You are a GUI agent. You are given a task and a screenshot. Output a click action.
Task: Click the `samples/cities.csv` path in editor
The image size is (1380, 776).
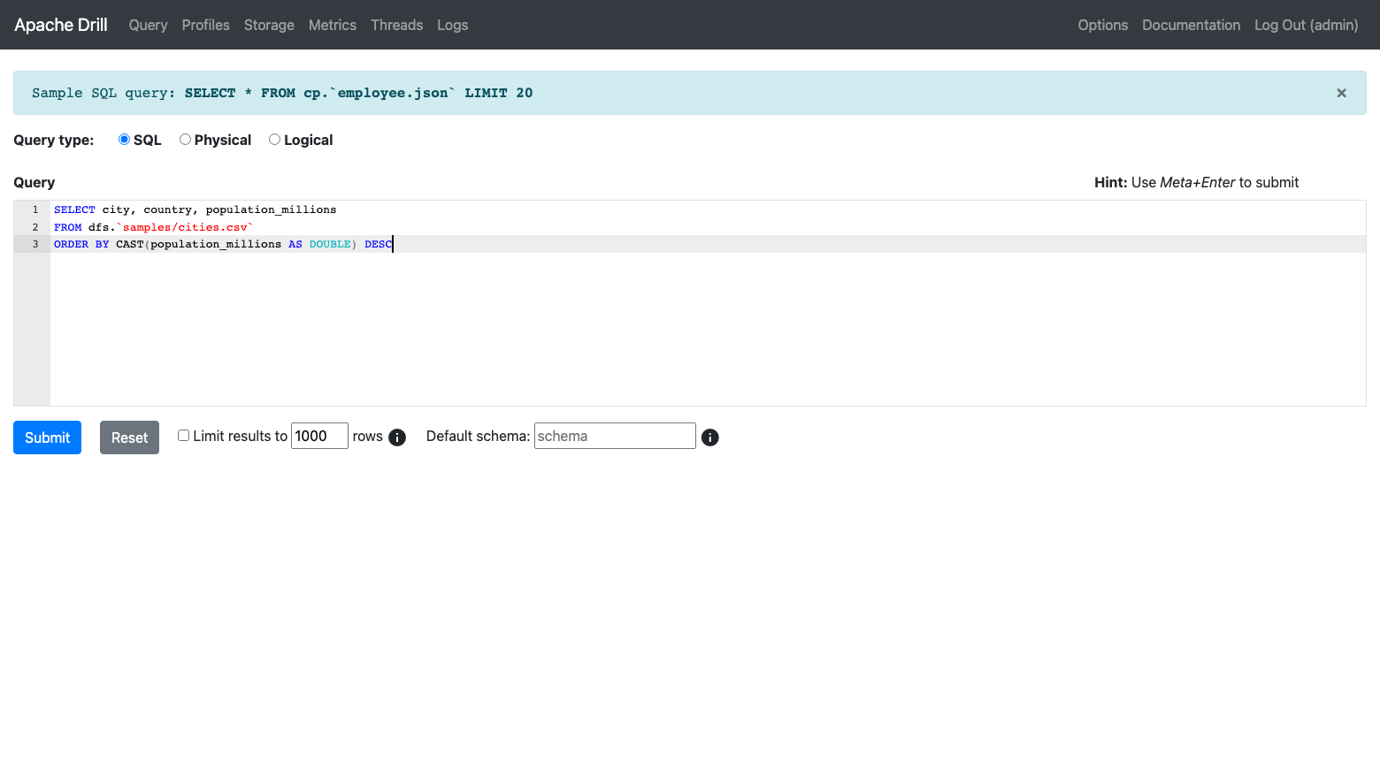185,227
